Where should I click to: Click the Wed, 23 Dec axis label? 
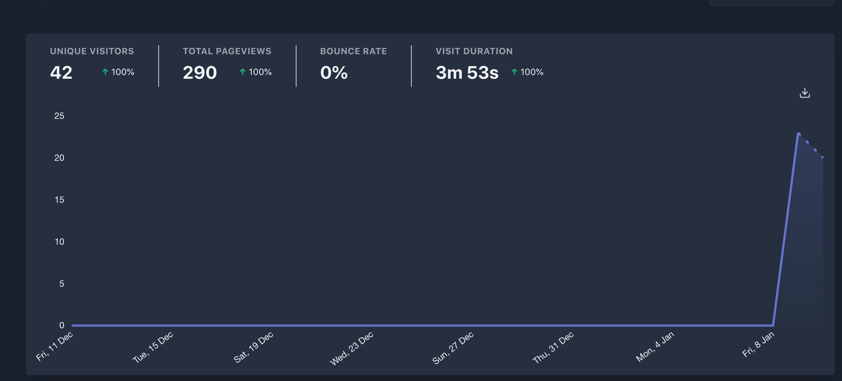click(352, 348)
